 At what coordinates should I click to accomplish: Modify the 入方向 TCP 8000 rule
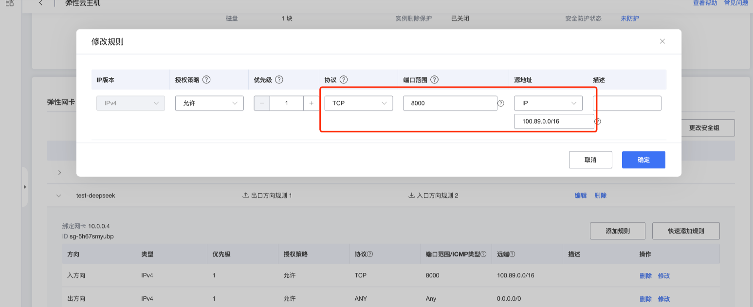click(x=664, y=275)
